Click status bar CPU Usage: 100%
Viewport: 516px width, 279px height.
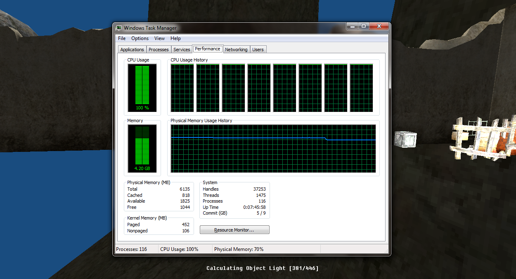[179, 249]
